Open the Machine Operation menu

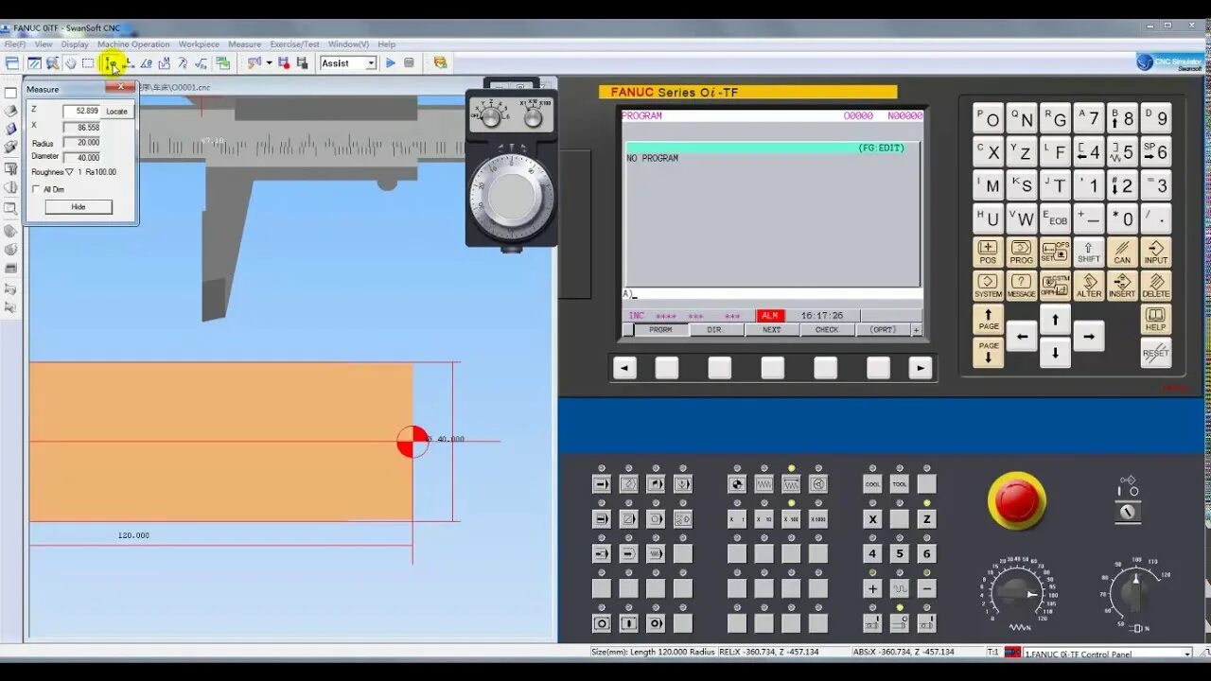pos(133,44)
